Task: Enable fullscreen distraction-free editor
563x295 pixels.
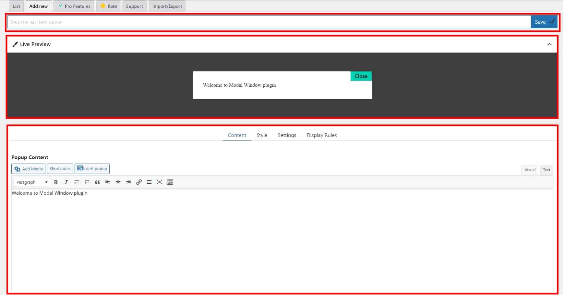Action: [160, 182]
